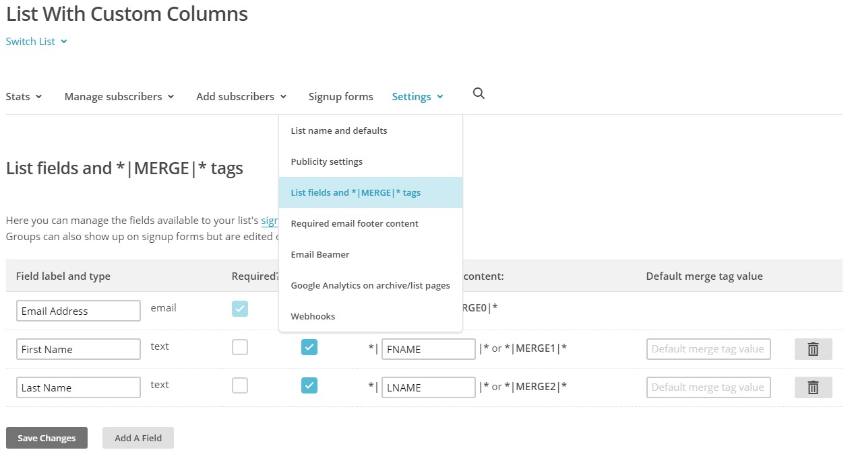Uncheck visible checkbox for Last Name
Image resolution: width=854 pixels, height=452 pixels.
tap(309, 385)
